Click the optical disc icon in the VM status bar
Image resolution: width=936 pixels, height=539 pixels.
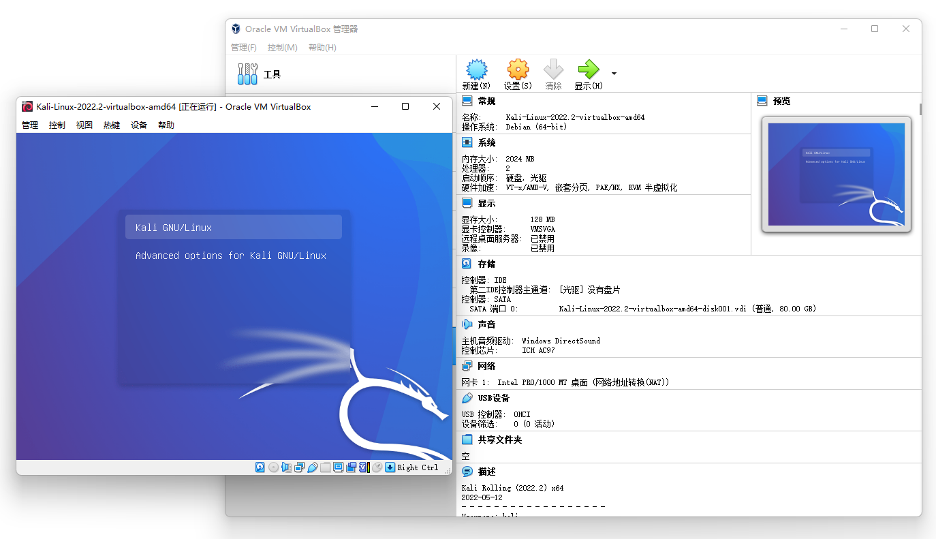(x=273, y=467)
